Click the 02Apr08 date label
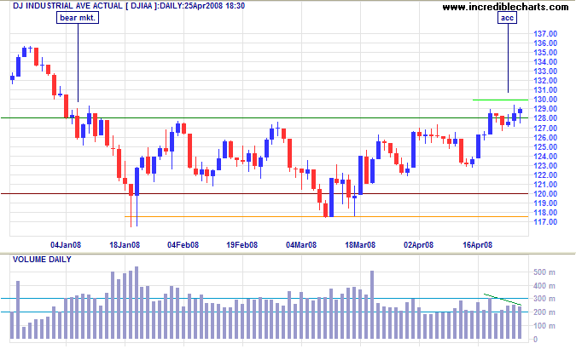 (x=419, y=245)
